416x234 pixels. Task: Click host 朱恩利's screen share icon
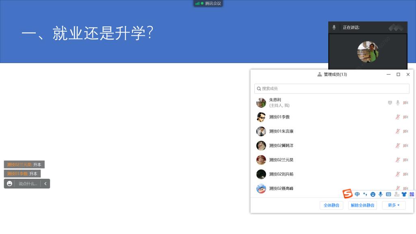coord(390,103)
